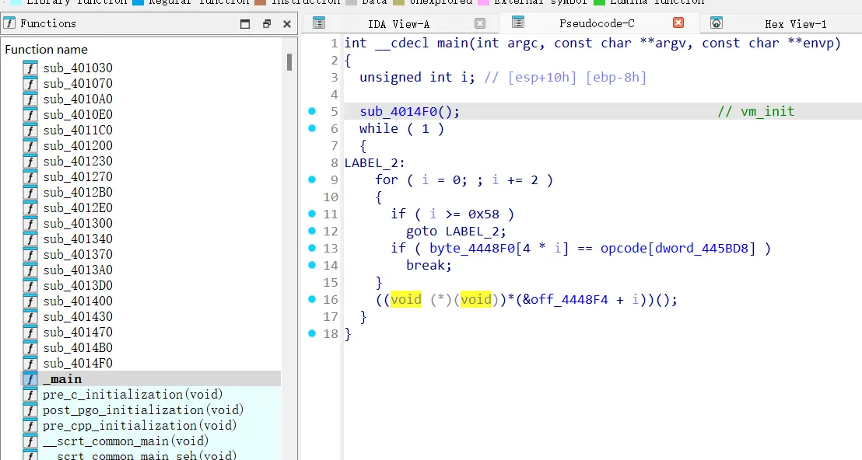Screen dimensions: 862x460
Task: Click the Pseudocode-C tab icon
Action: coord(518,23)
